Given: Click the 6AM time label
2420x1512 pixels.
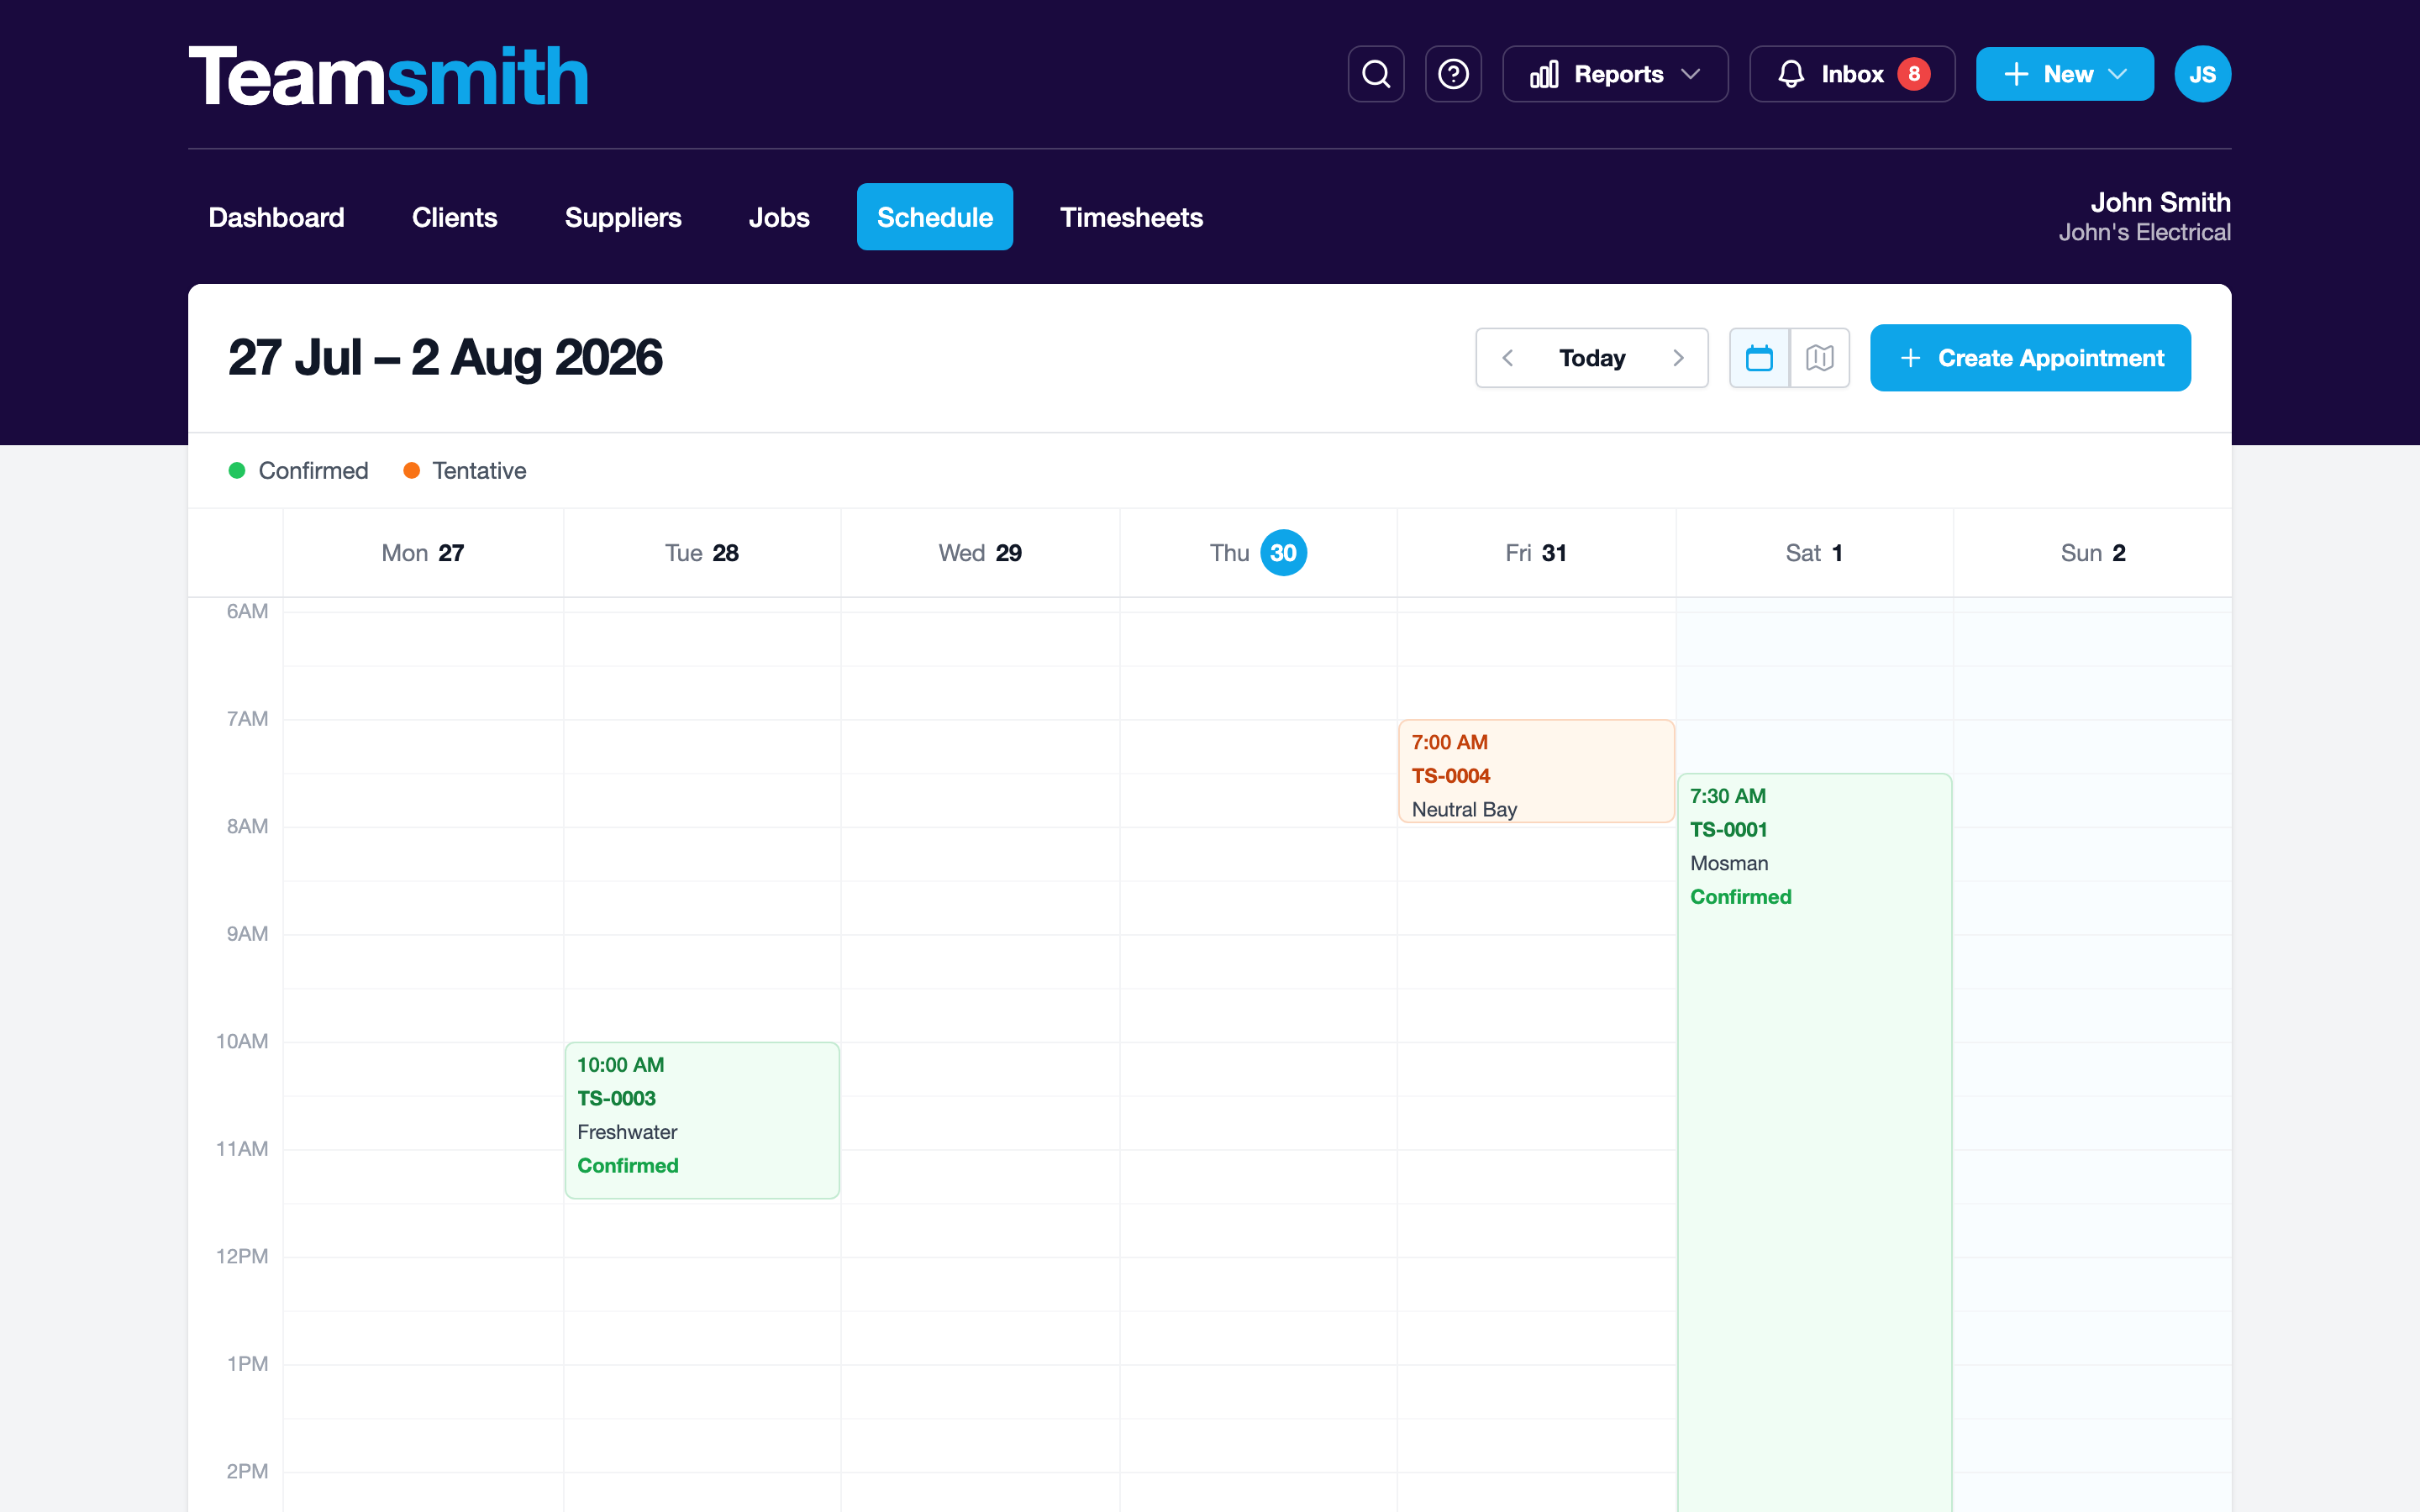Looking at the screenshot, I should click(247, 611).
